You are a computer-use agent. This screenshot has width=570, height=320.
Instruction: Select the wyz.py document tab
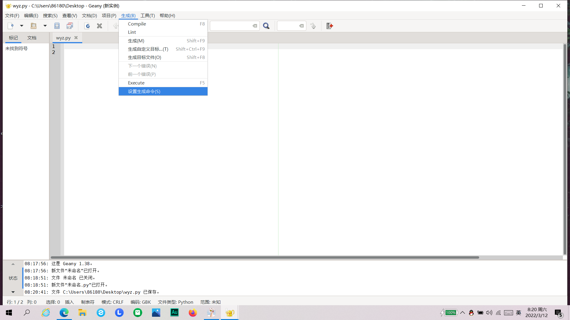coord(63,38)
